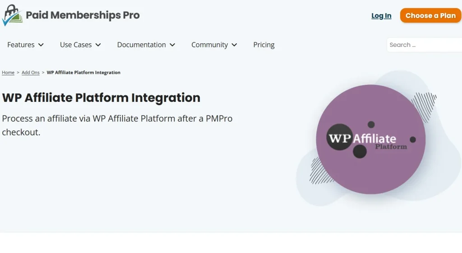The height and width of the screenshot is (253, 462).
Task: Navigate to Home in the breadcrumb
Action: 8,73
